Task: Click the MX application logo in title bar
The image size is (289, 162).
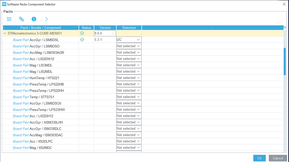Action: click(4, 4)
